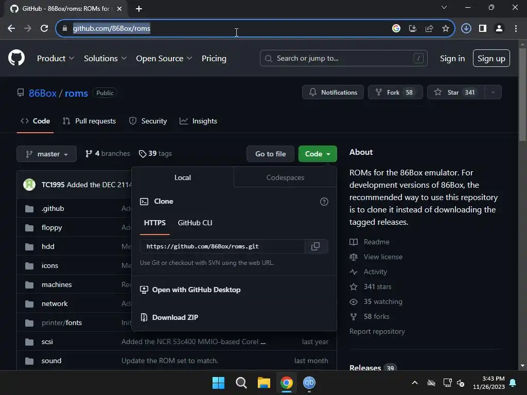Star the roms repository

coord(456,92)
